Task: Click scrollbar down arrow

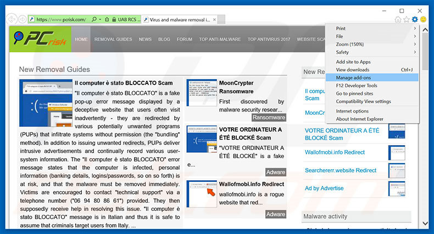Action: [x=425, y=223]
